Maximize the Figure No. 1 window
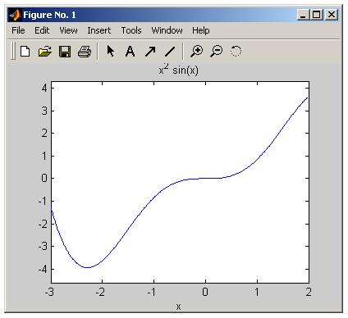 coord(316,15)
